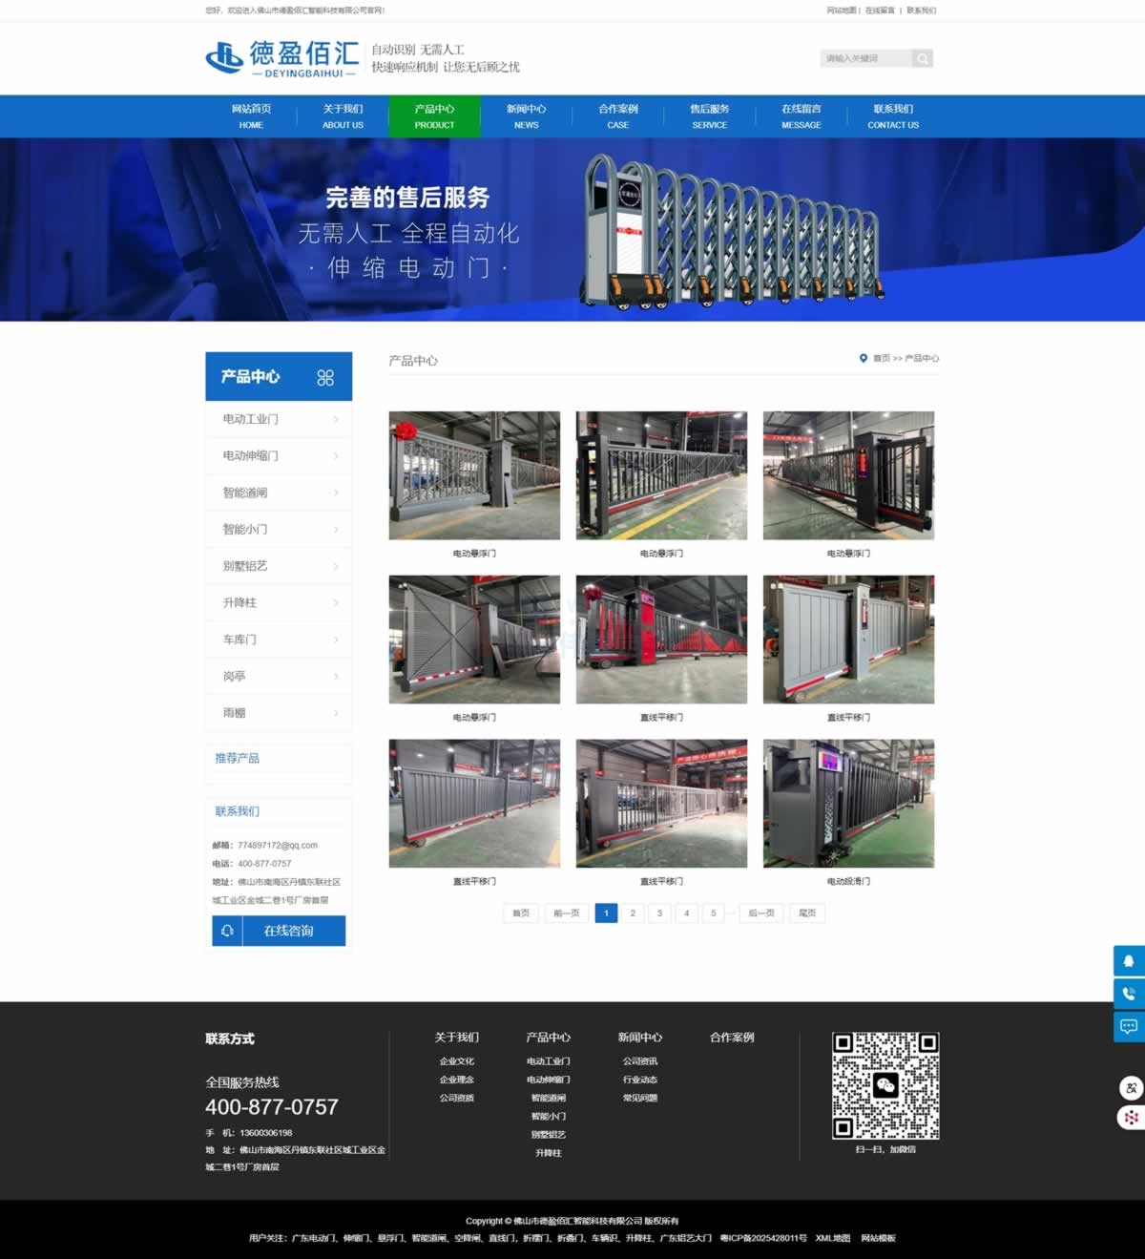Open the QQ chat floating icon

(1129, 961)
